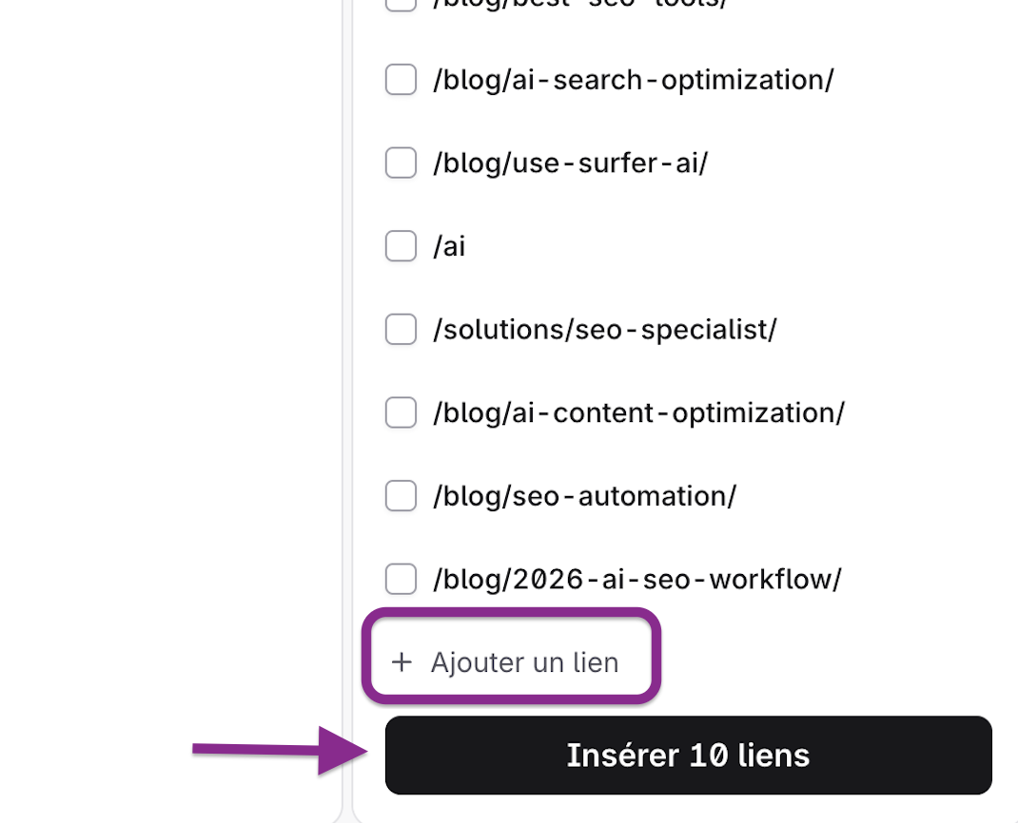Click the /blog/use-surfer-ai/ link label
Image resolution: width=1018 pixels, height=823 pixels.
pyautogui.click(x=571, y=163)
